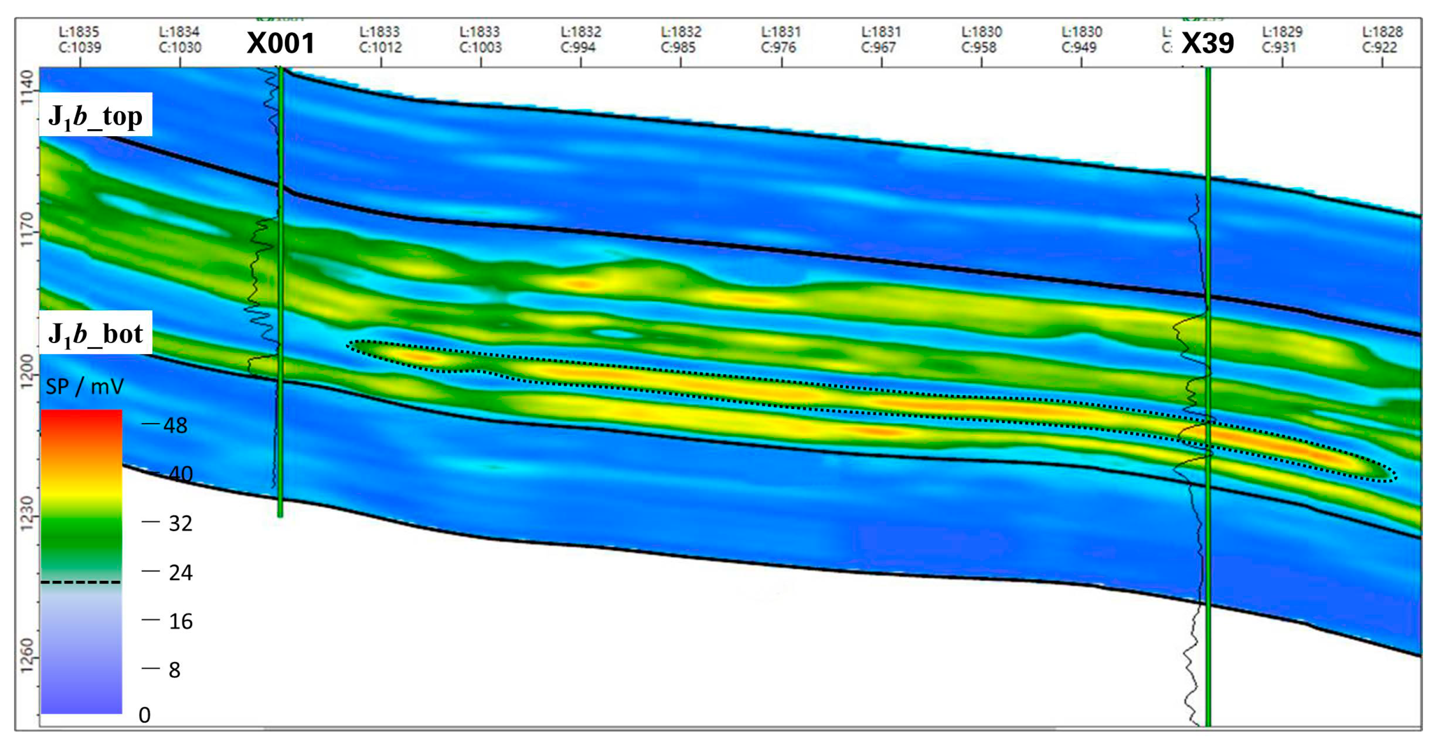Click the dashed threshold line on color bar

81,582
